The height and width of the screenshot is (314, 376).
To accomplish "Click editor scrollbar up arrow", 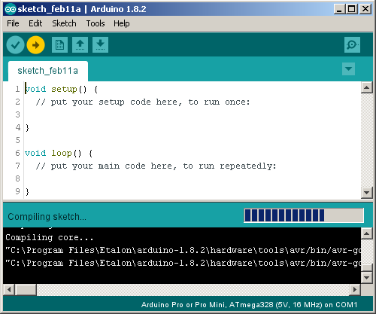I will (367, 87).
